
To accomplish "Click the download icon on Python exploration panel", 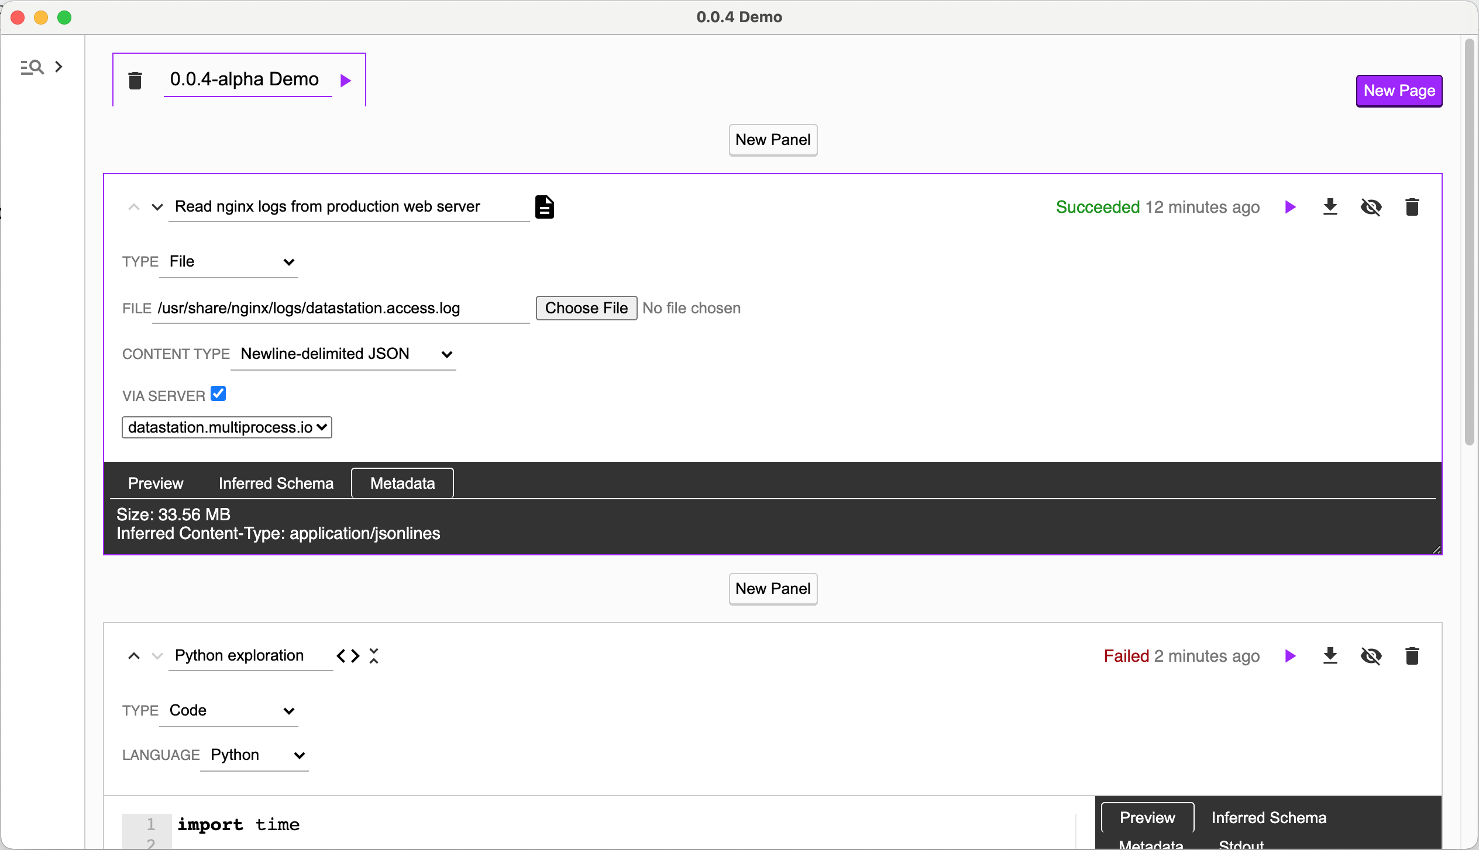I will click(1331, 655).
